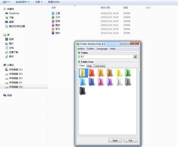
Task: Open the Language menu
Action: tap(102, 49)
